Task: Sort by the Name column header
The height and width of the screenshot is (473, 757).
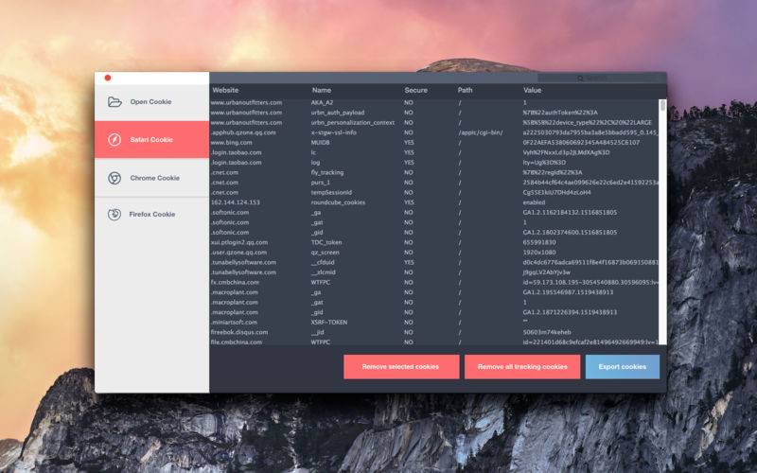Action: click(x=322, y=90)
